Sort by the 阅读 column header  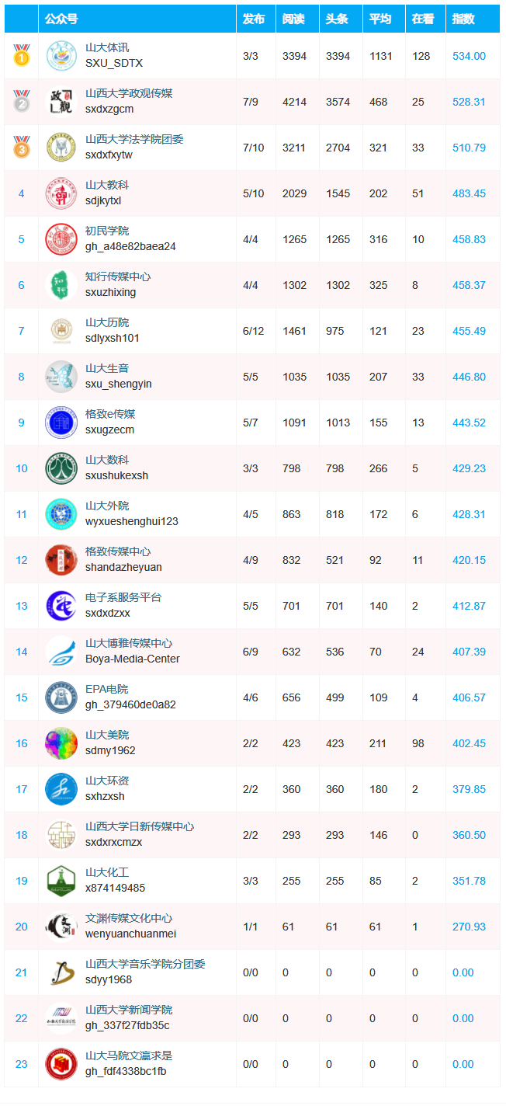[293, 19]
